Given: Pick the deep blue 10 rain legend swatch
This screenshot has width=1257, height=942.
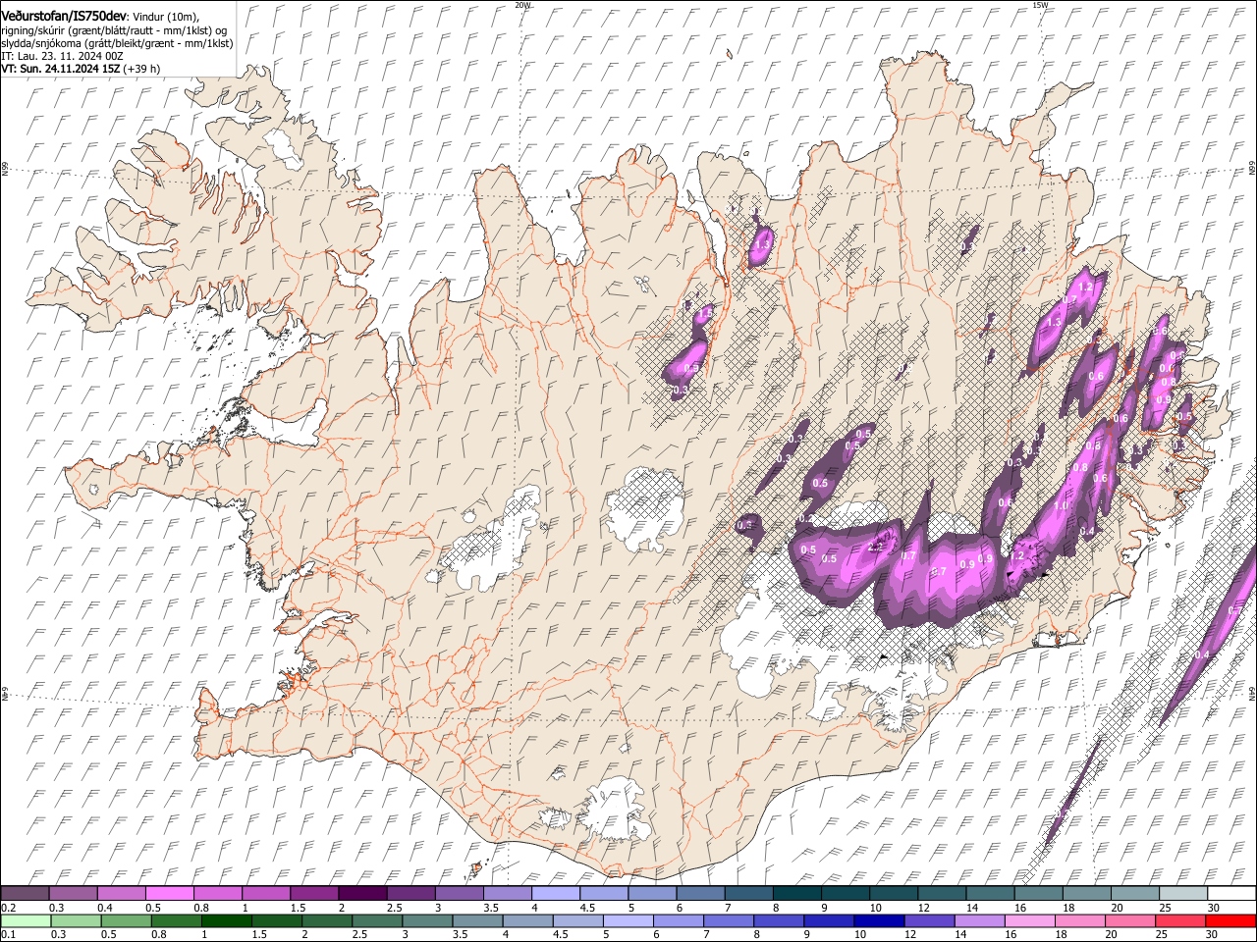Looking at the screenshot, I should [x=879, y=920].
